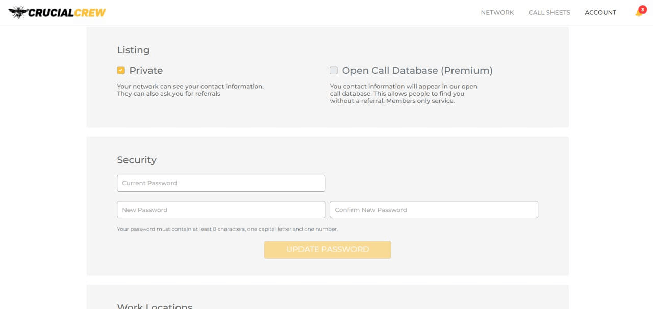
Task: Click the CrucialCrew wordmark text
Action: coord(67,13)
